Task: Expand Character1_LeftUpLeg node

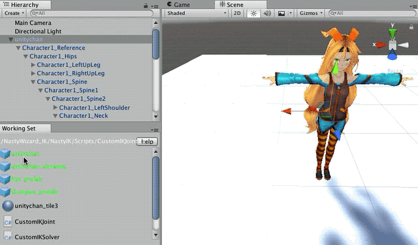Action: coord(33,65)
